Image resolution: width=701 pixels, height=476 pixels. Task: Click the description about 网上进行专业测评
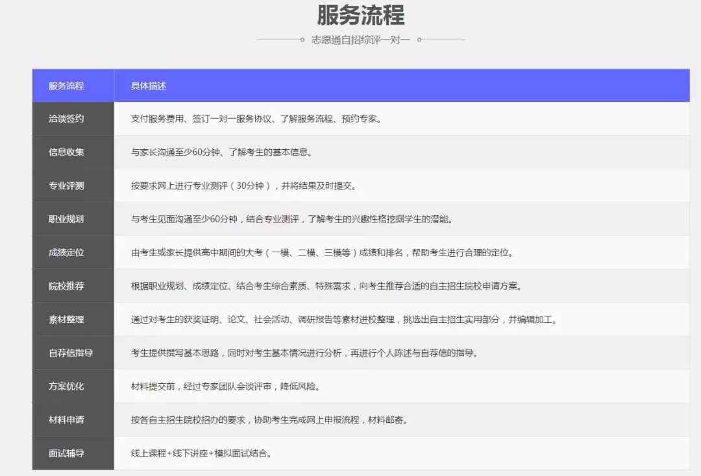pos(243,185)
